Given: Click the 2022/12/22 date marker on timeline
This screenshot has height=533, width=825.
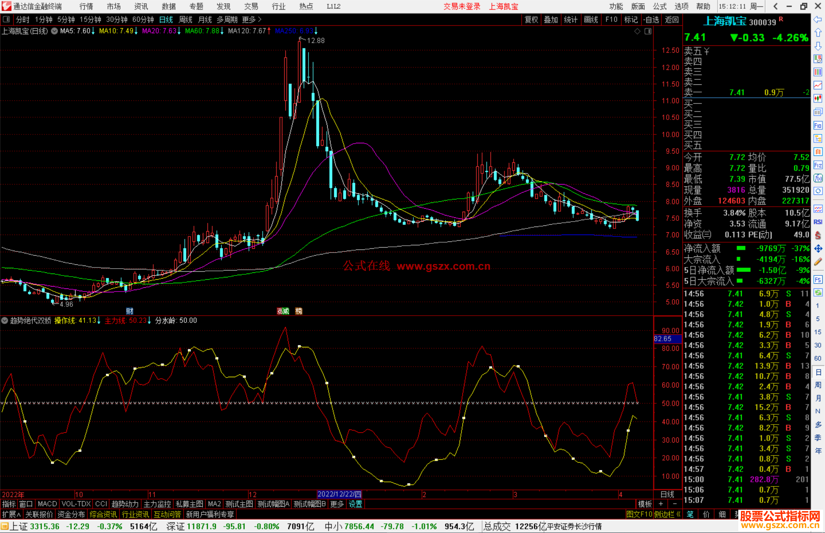Looking at the screenshot, I should click(x=339, y=494).
